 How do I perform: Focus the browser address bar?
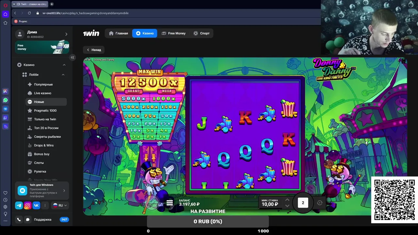(x=176, y=13)
